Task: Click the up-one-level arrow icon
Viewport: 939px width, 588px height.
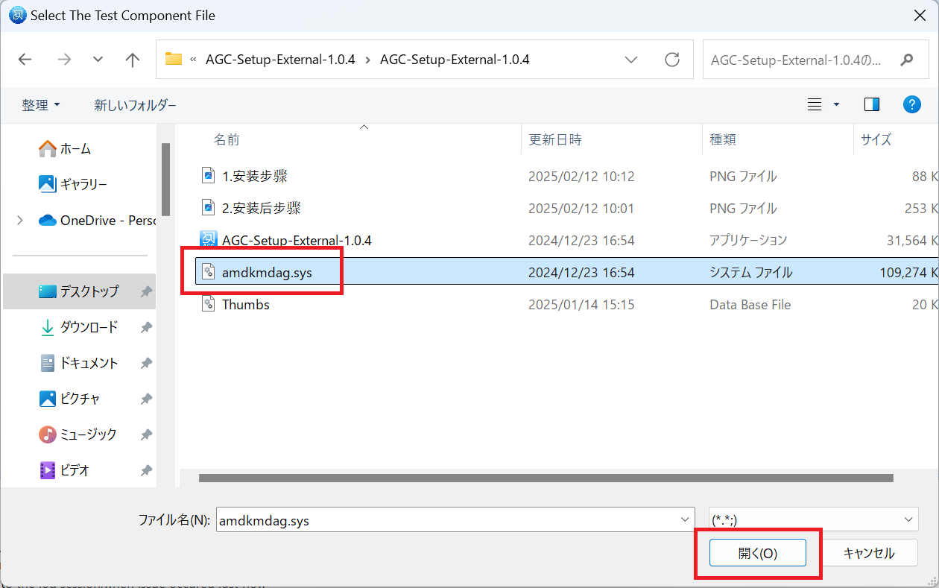Action: tap(133, 60)
